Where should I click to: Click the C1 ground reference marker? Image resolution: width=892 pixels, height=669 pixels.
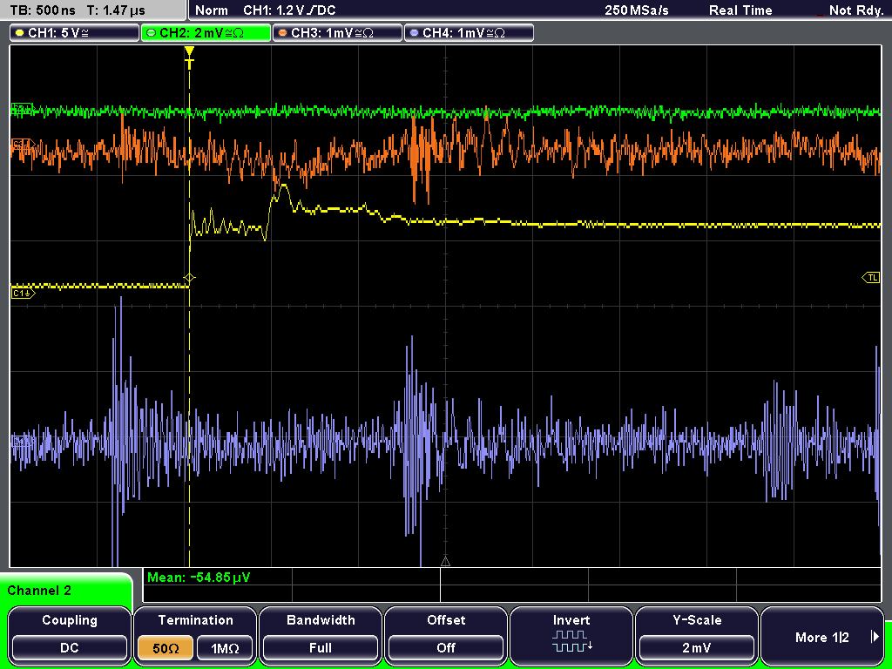[23, 294]
